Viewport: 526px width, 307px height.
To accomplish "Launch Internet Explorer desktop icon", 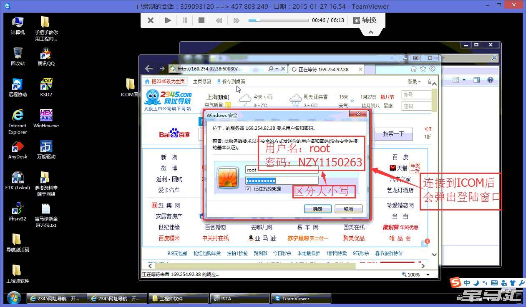I will point(18,121).
